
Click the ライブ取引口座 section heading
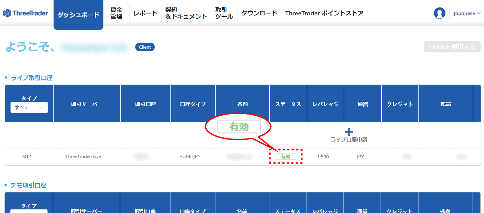coord(32,78)
